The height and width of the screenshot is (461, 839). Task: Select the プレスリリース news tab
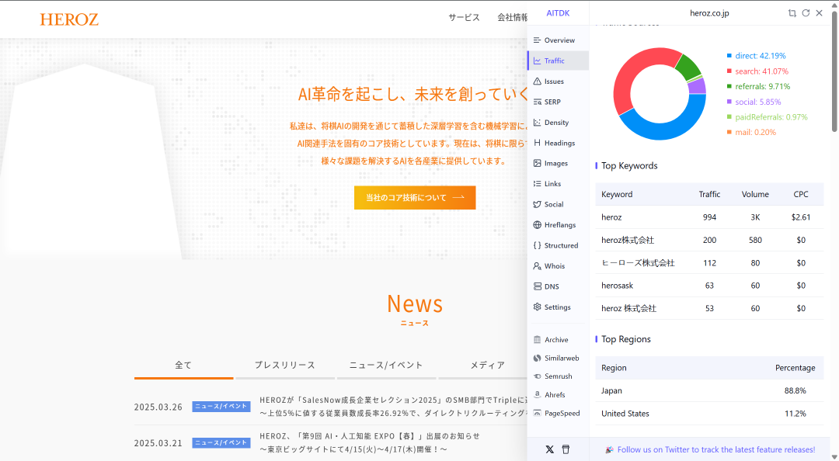click(284, 366)
